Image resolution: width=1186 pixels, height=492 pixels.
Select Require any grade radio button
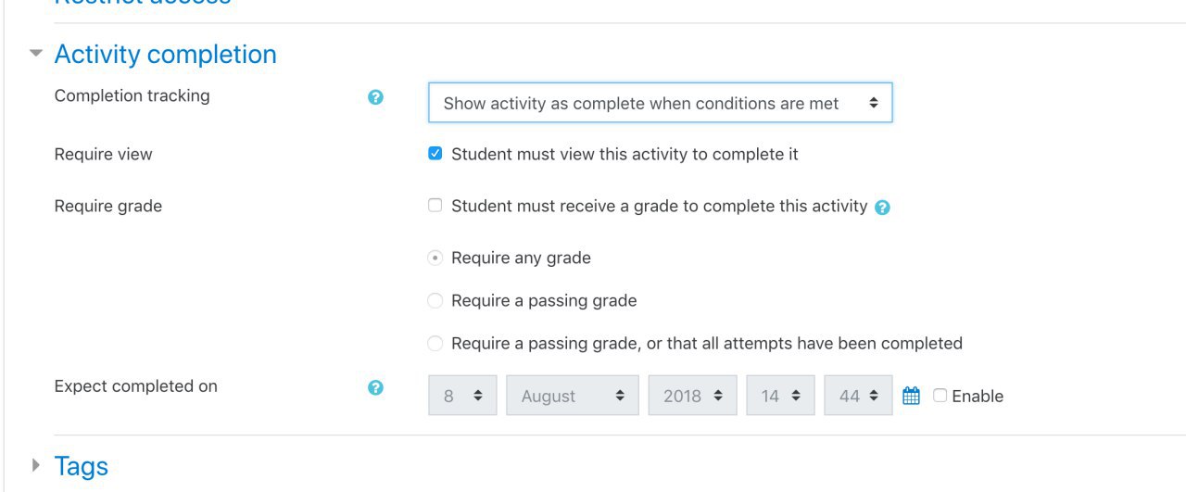[x=435, y=258]
